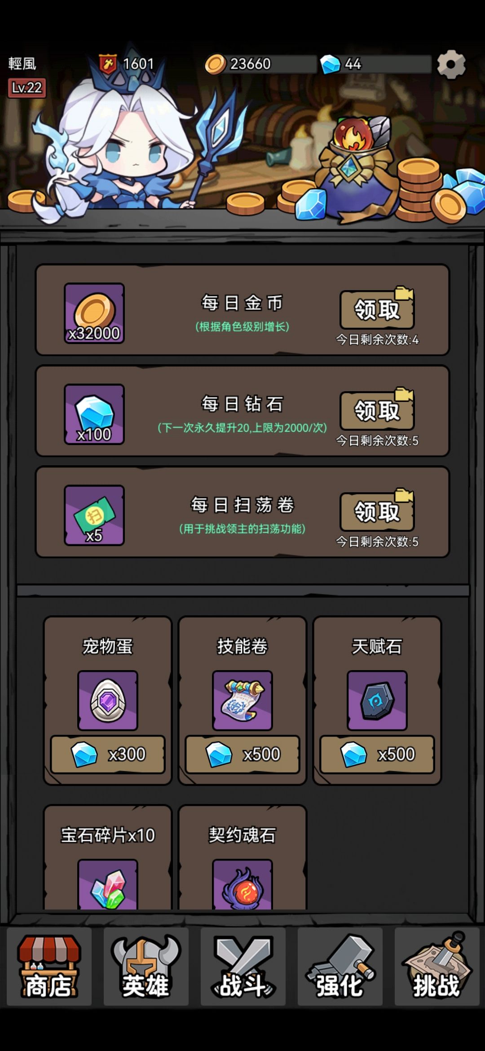This screenshot has width=485, height=1051.
Task: Switch to the 战斗 battle tab
Action: [x=243, y=966]
